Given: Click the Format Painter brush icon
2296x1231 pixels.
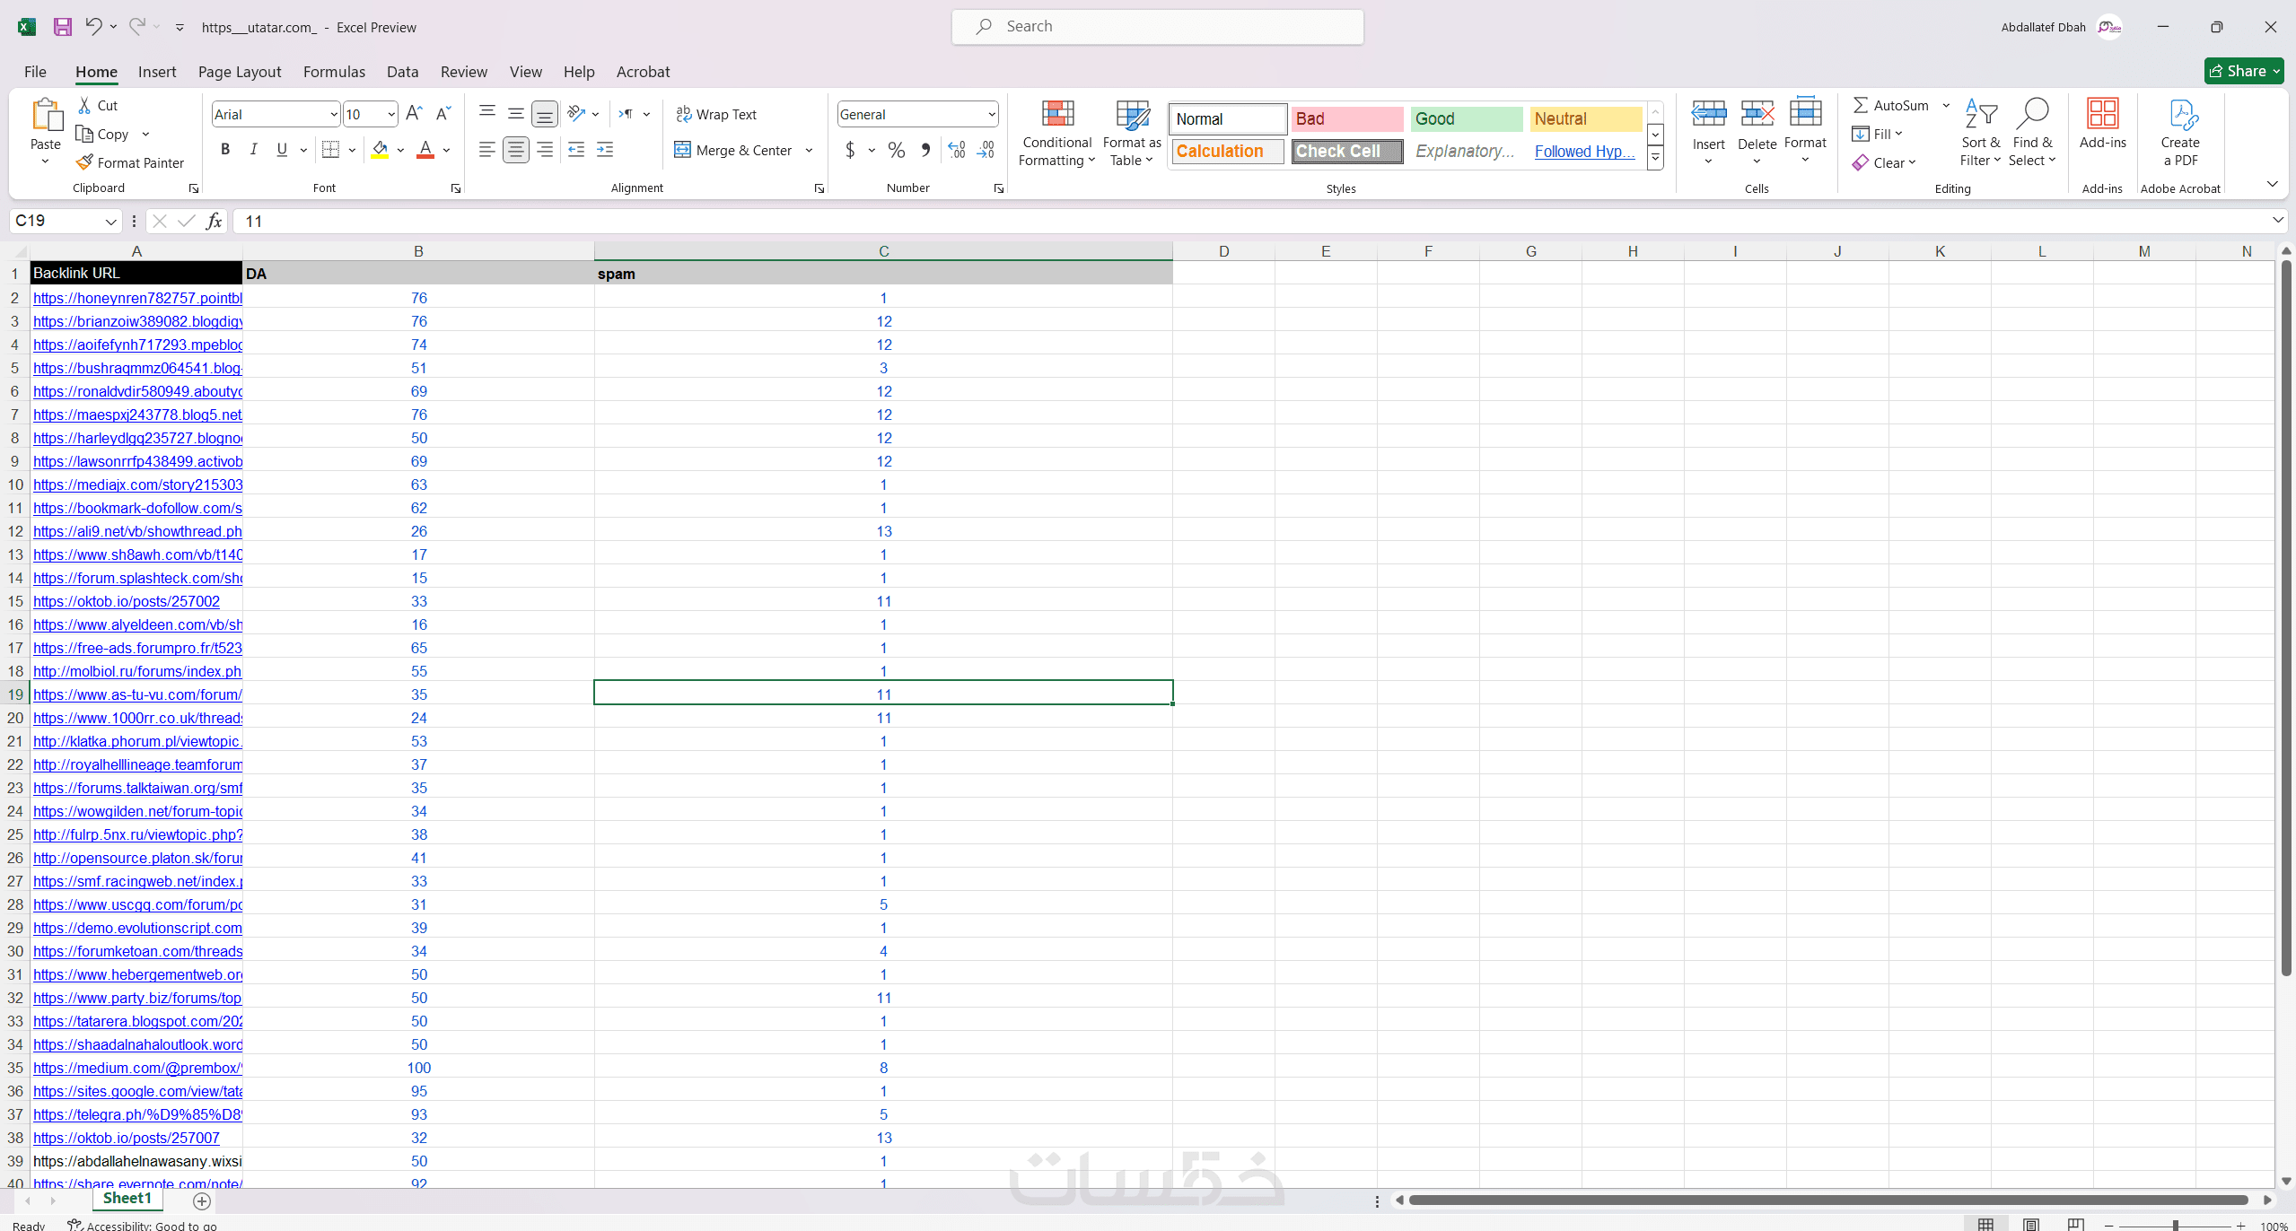Looking at the screenshot, I should click(x=84, y=162).
